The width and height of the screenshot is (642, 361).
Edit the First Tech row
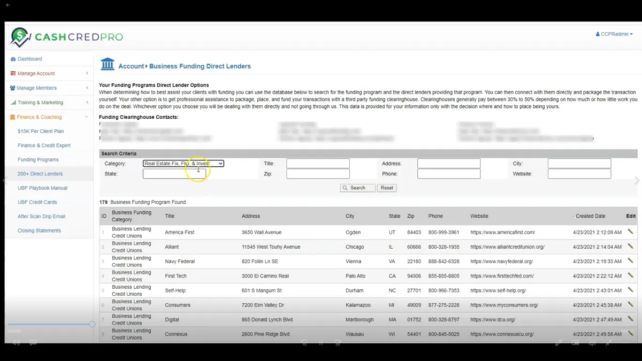[x=630, y=275]
